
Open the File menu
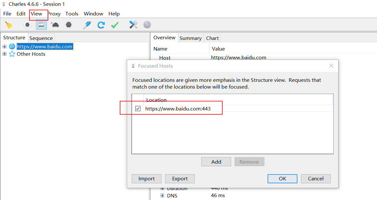[7, 14]
